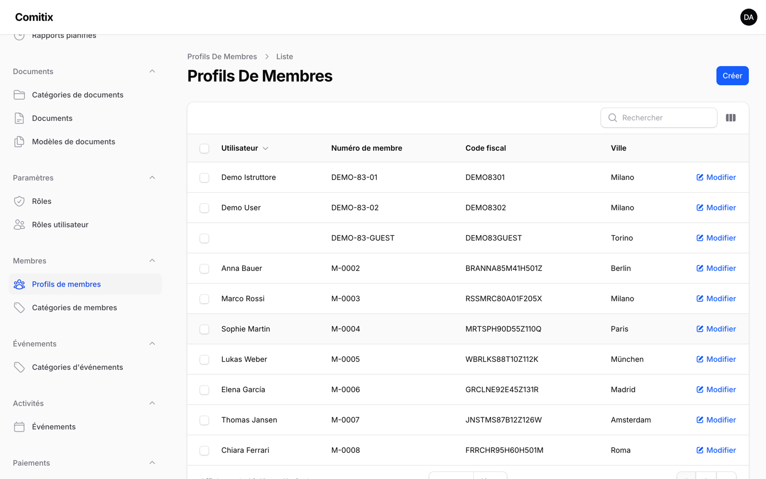Check the Demo Istruttore row checkbox
Screen dimensions: 766x479
pos(204,178)
